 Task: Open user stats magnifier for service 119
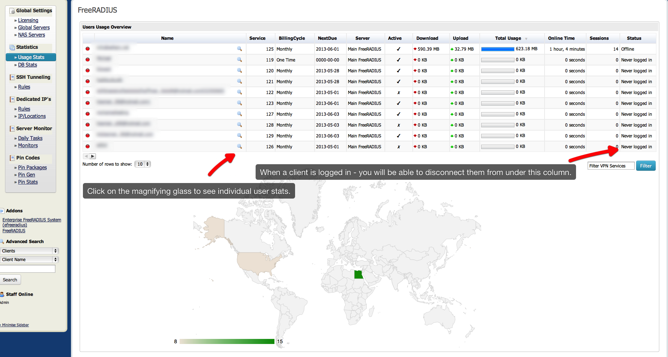pos(239,59)
